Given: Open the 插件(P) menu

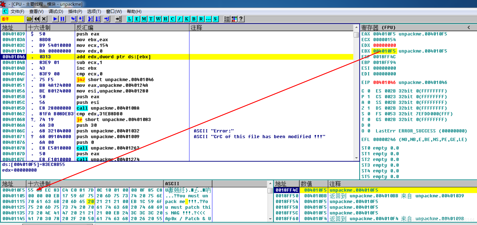Looking at the screenshot, I should tap(75, 11).
